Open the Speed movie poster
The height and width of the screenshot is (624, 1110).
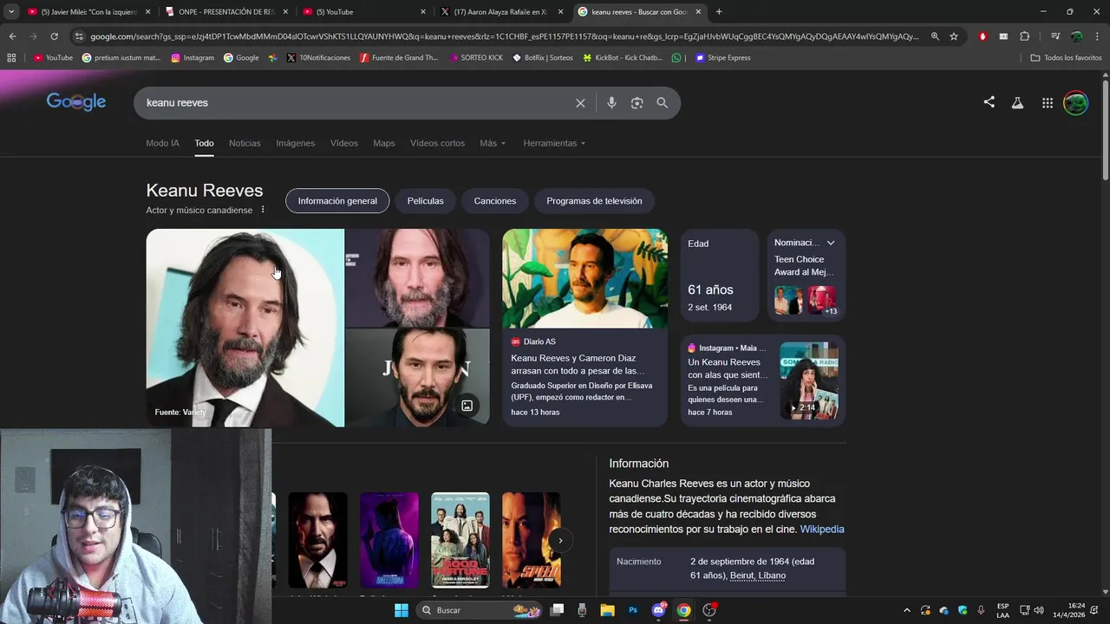pos(532,540)
